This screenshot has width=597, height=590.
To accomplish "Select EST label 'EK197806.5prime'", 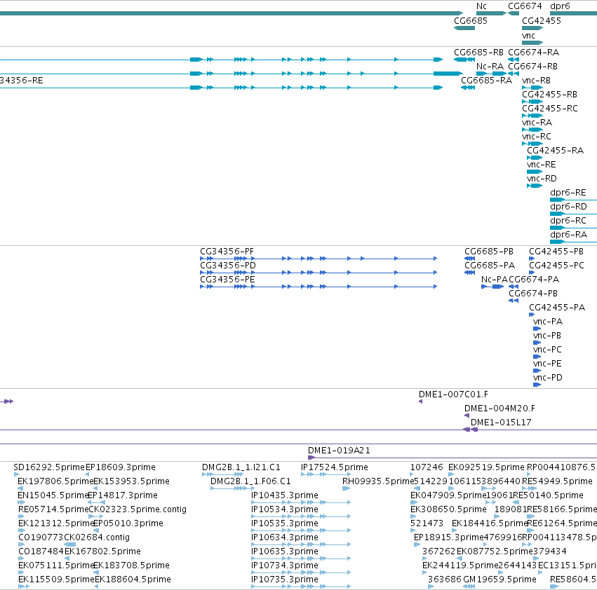I will point(55,481).
